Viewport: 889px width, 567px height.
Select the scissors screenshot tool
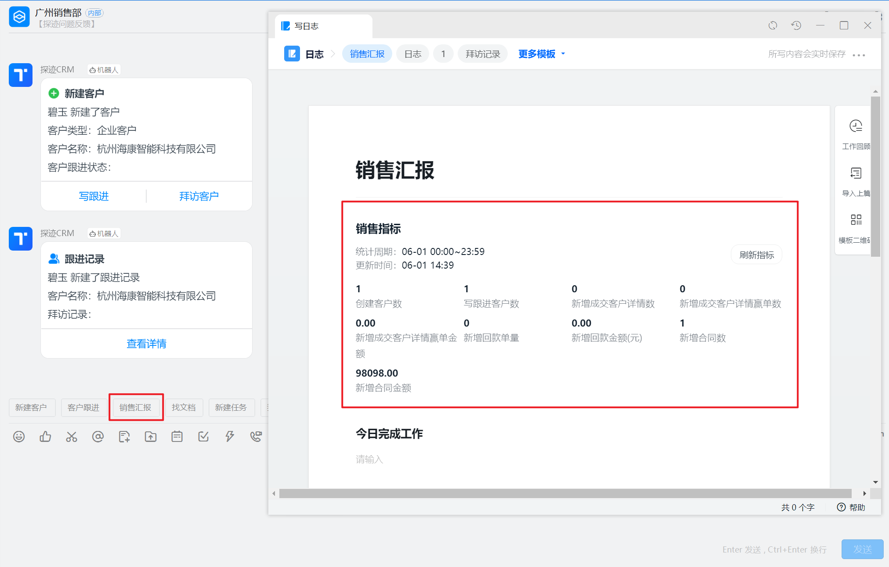click(72, 436)
